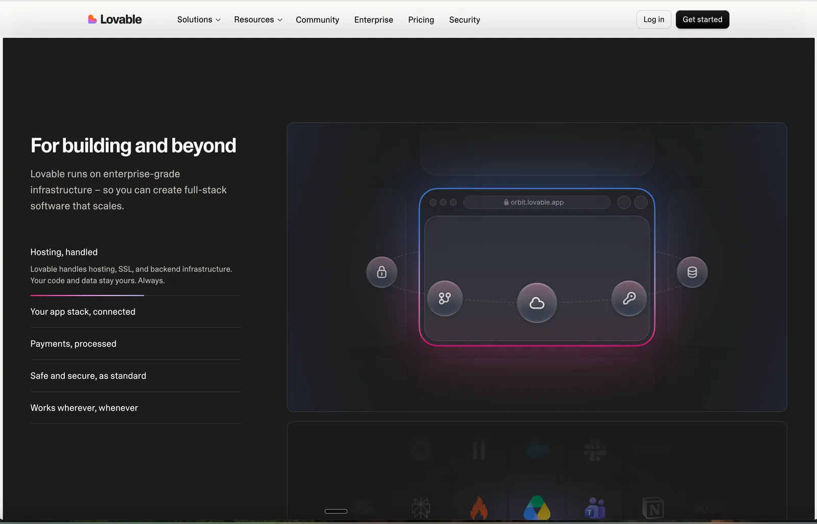The height and width of the screenshot is (524, 817).
Task: Select the 'Hosting, handled' section heading
Action: [x=64, y=252]
